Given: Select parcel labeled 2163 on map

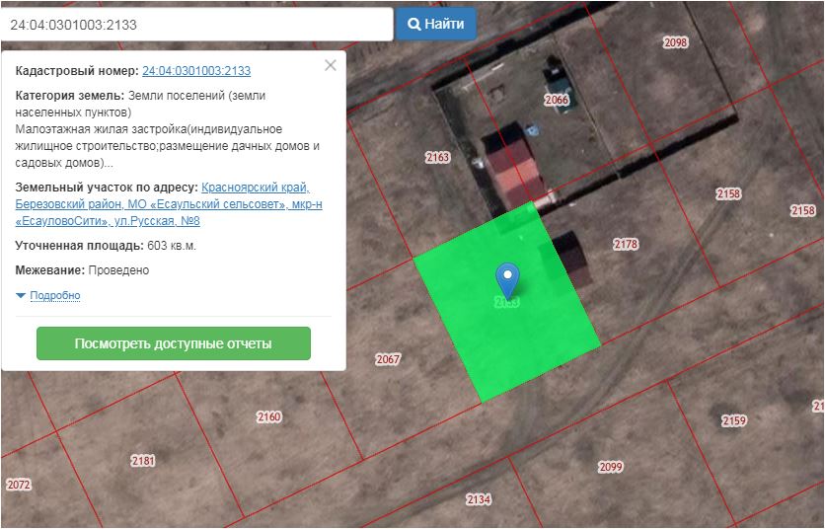Looking at the screenshot, I should pyautogui.click(x=437, y=158).
